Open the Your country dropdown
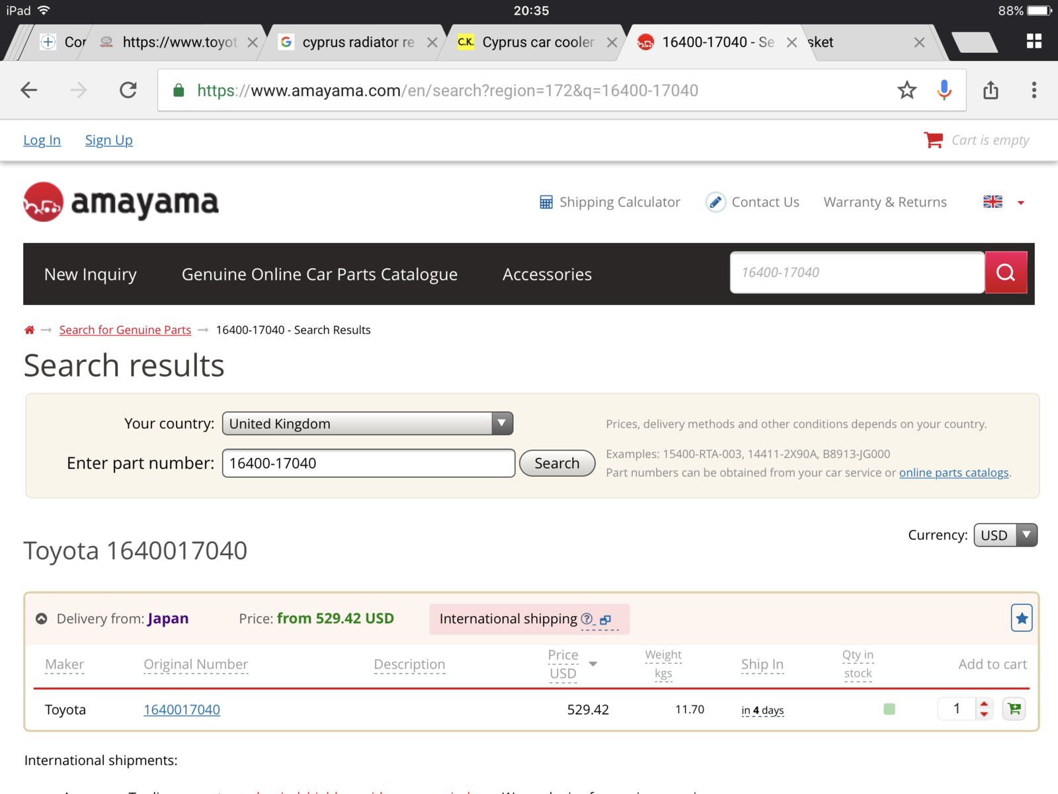Screen dimensions: 1058x794 (x=368, y=423)
